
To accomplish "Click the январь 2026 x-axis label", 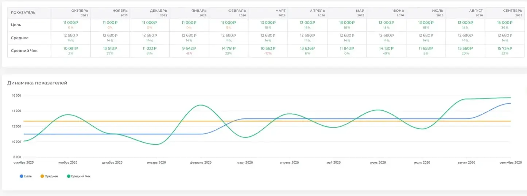I will click(156, 162).
